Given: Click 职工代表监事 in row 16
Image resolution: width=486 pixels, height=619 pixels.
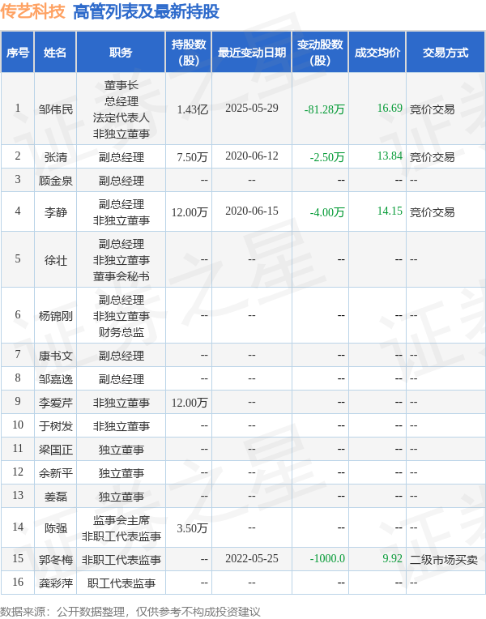Looking at the screenshot, I should [122, 583].
